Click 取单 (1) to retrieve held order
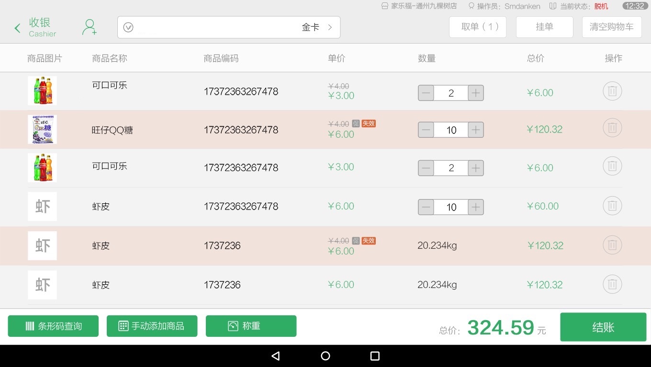The height and width of the screenshot is (367, 651). pyautogui.click(x=477, y=27)
